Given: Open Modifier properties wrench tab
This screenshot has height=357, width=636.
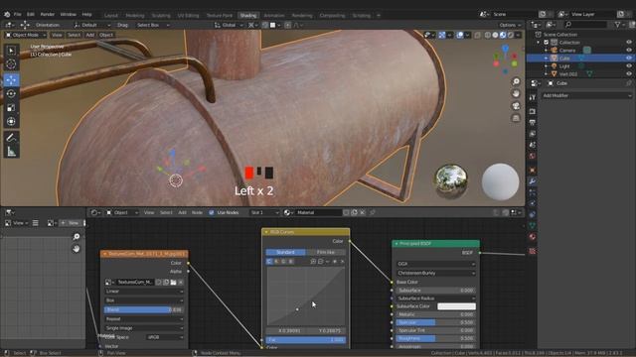Looking at the screenshot, I should pos(533,181).
